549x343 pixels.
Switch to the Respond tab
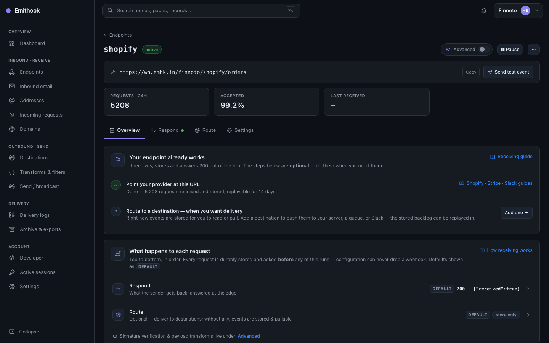167,130
